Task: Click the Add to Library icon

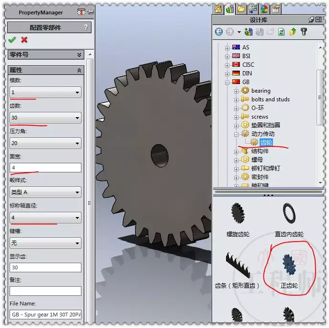Action: [x=249, y=32]
